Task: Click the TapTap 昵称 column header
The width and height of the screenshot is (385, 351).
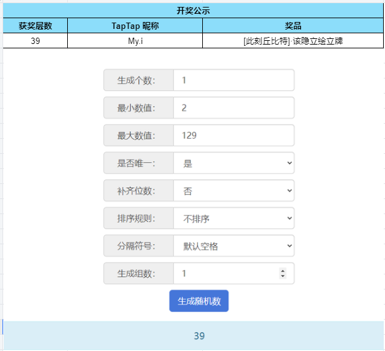Action: [135, 26]
